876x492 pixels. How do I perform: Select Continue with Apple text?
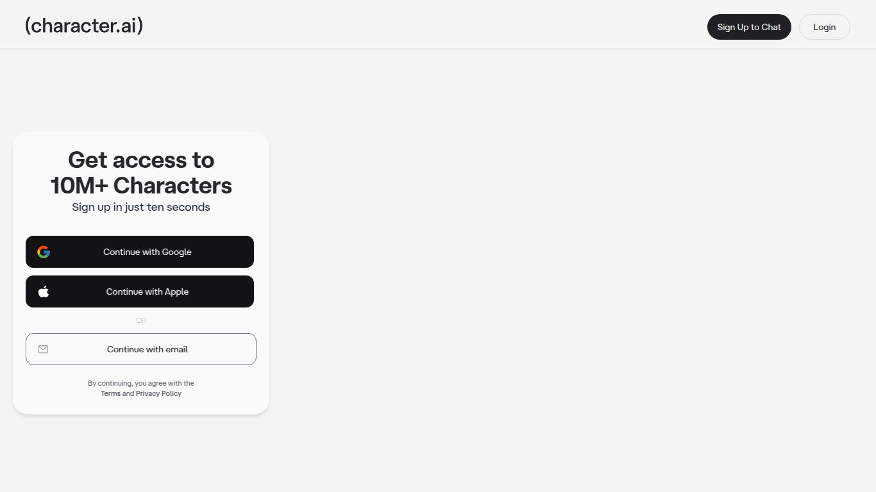(147, 291)
